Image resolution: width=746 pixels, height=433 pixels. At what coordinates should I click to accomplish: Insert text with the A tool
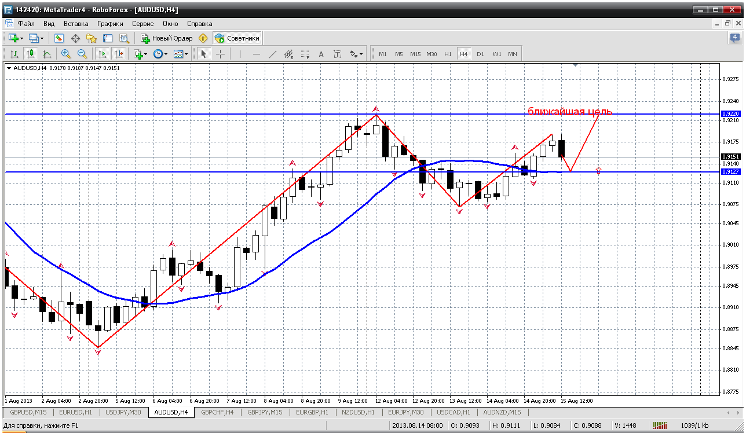[321, 54]
